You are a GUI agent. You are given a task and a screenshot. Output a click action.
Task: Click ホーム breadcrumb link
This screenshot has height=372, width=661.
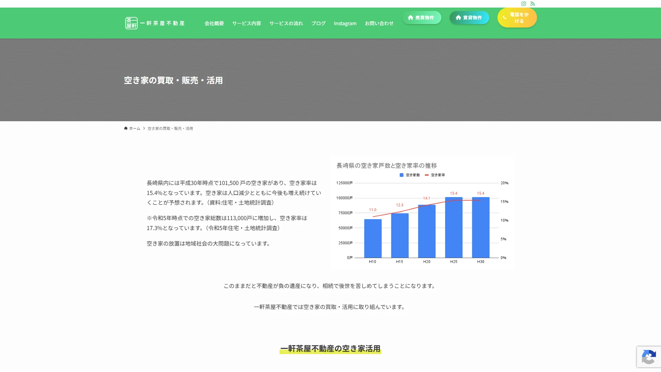pyautogui.click(x=135, y=128)
